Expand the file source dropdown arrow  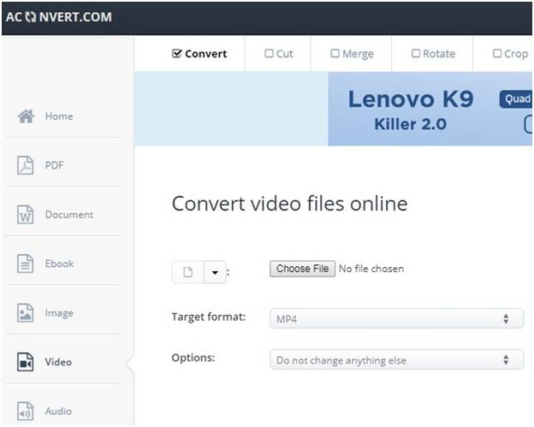(215, 272)
